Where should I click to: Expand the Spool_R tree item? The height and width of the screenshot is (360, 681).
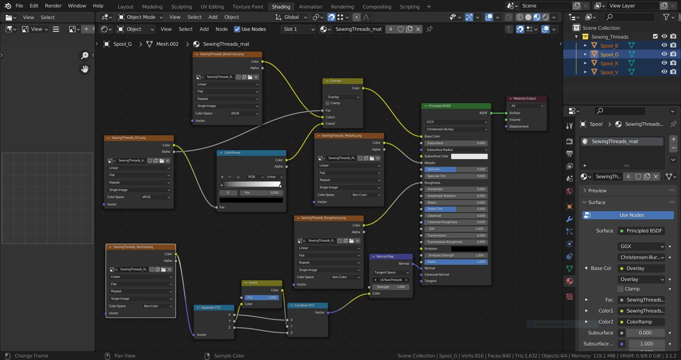tap(585, 63)
